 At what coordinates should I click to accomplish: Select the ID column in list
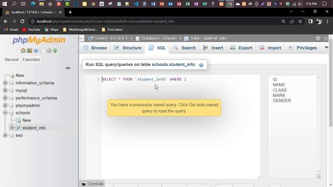[x=275, y=79]
